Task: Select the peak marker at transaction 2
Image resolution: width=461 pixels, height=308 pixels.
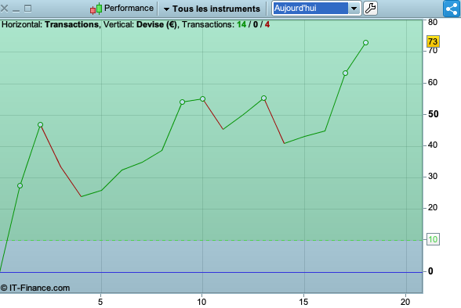Action: tap(40, 125)
